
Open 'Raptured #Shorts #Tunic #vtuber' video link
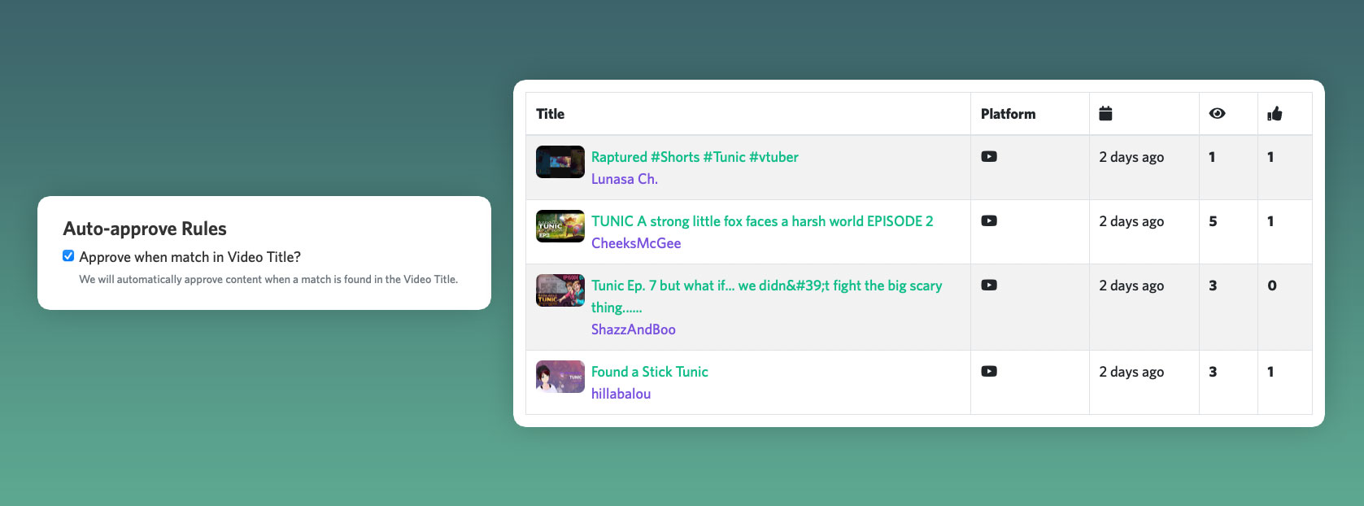point(695,157)
